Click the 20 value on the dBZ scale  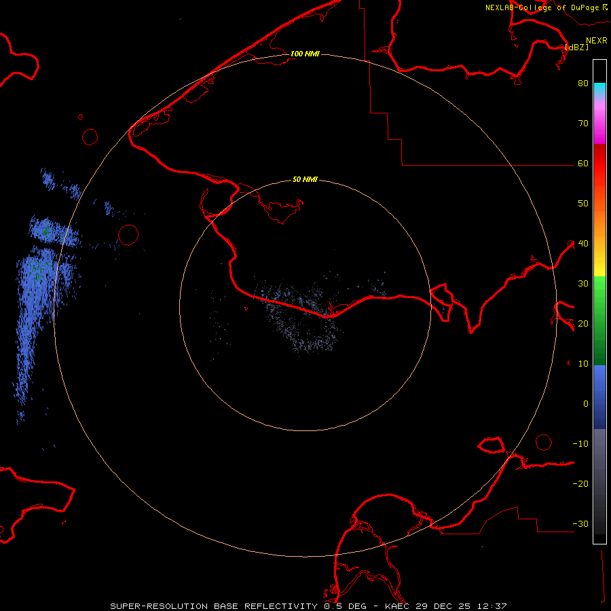coord(583,323)
